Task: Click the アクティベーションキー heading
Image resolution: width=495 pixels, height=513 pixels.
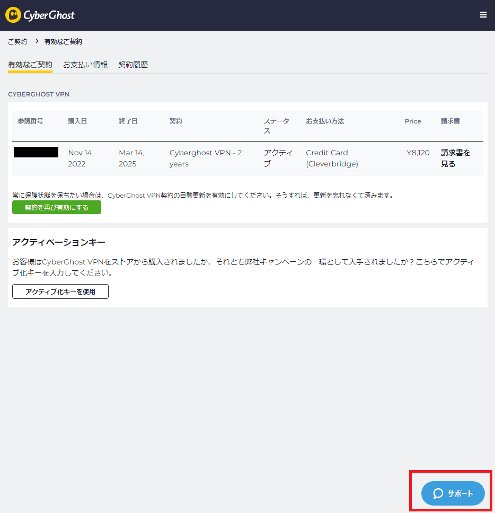Action: click(59, 242)
